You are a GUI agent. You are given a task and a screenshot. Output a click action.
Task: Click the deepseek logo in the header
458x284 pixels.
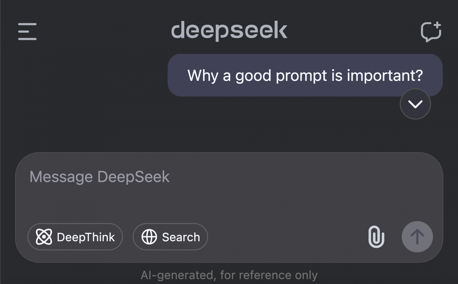click(x=229, y=30)
